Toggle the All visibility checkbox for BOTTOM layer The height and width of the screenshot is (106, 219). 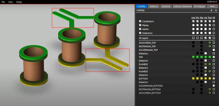click(214, 78)
